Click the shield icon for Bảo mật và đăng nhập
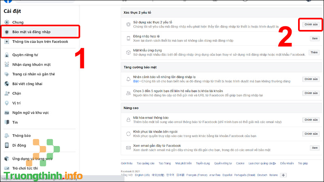This screenshot has height=182, width=324. click(7, 32)
